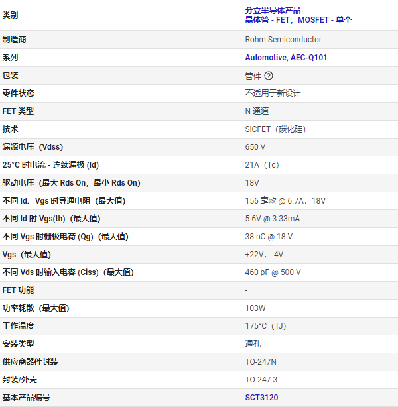Select the TO-247N supplier package value
Screen dimensions: 398x407
pyautogui.click(x=261, y=362)
